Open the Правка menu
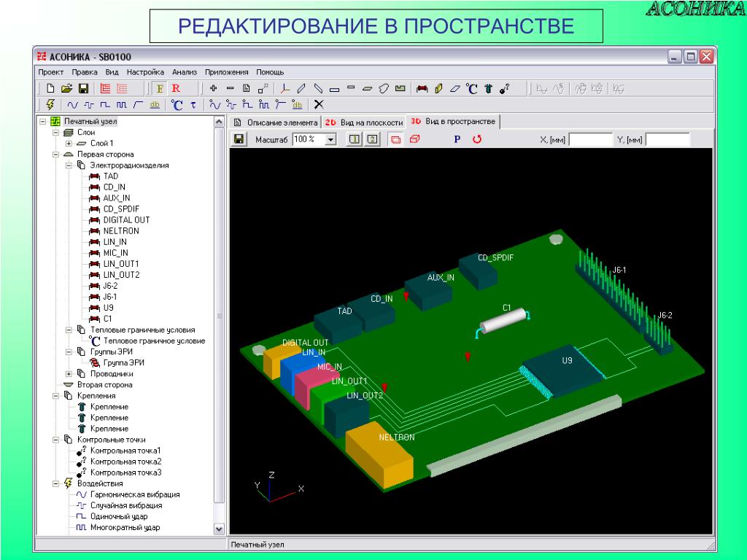 pyautogui.click(x=85, y=72)
